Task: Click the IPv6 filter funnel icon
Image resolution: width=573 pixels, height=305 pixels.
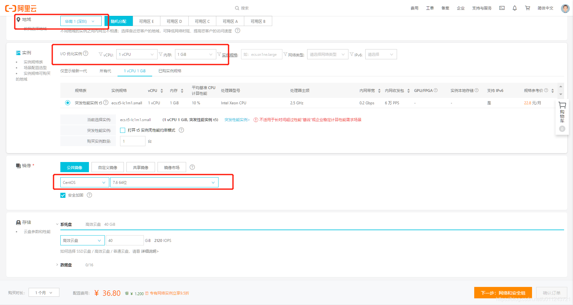Action: 352,54
